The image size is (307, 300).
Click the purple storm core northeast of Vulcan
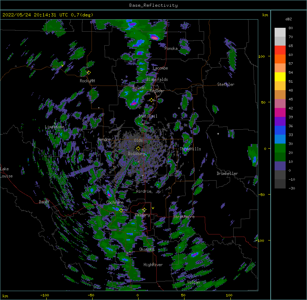(194, 254)
